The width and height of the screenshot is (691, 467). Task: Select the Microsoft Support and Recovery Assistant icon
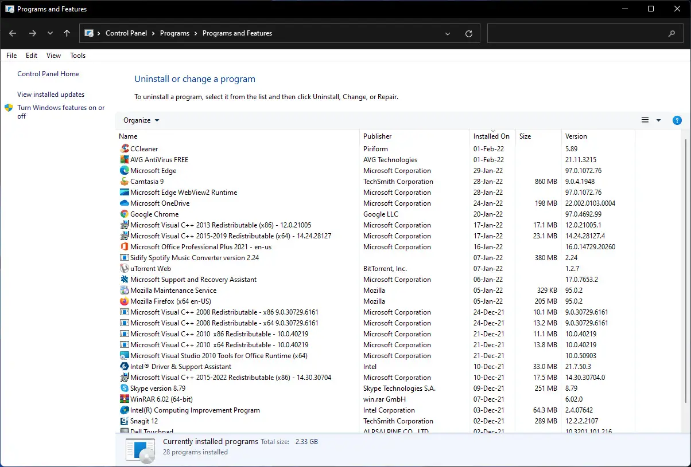click(x=125, y=280)
